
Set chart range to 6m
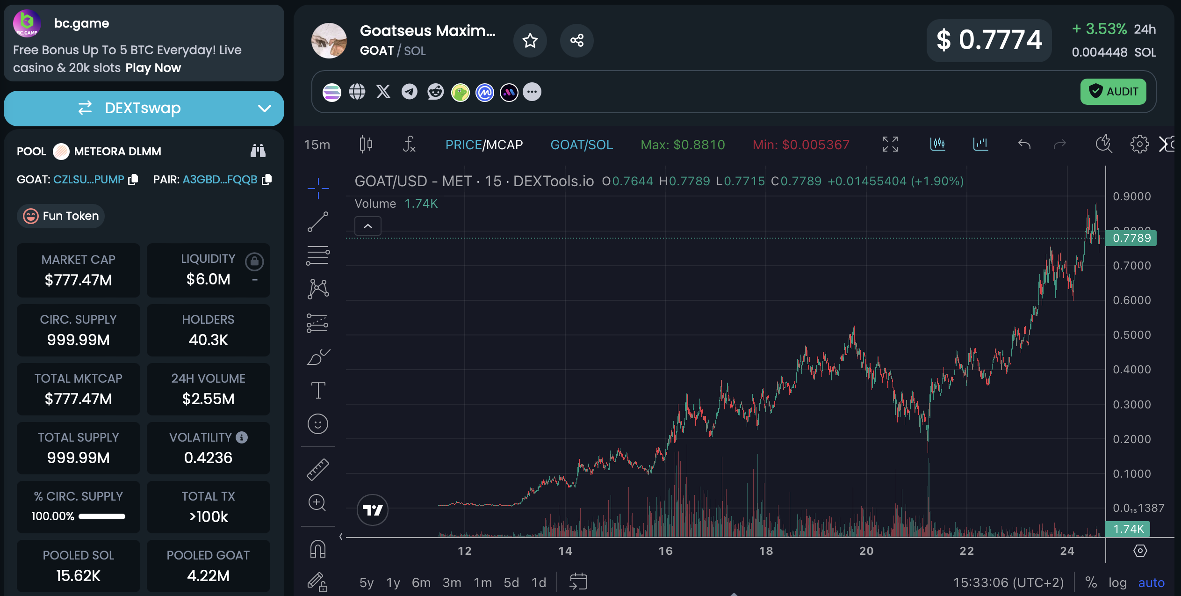click(421, 582)
